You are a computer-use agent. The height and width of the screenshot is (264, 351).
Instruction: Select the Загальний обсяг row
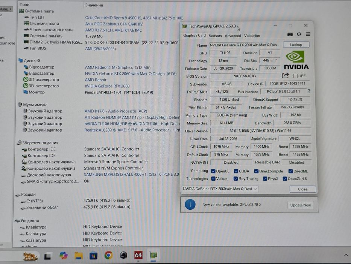(x=42, y=207)
